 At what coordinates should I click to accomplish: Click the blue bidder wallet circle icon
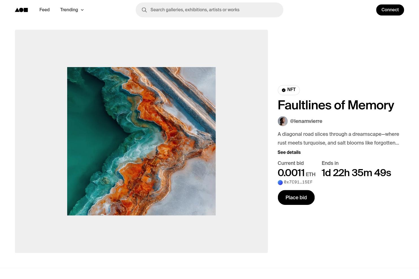pyautogui.click(x=280, y=182)
